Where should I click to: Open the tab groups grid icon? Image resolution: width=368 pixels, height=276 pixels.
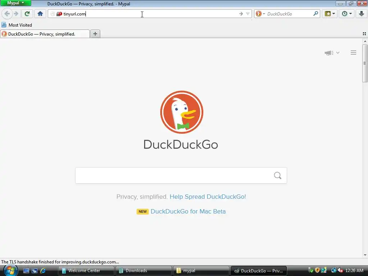364,34
